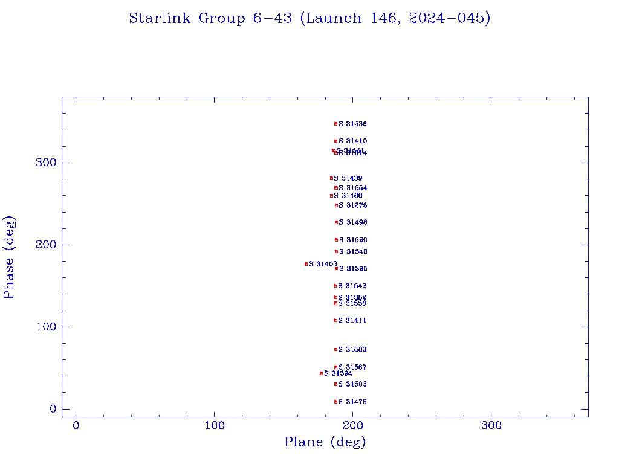This screenshot has width=619, height=464.
Task: Select the red marker beside S 31403
Action: [306, 264]
